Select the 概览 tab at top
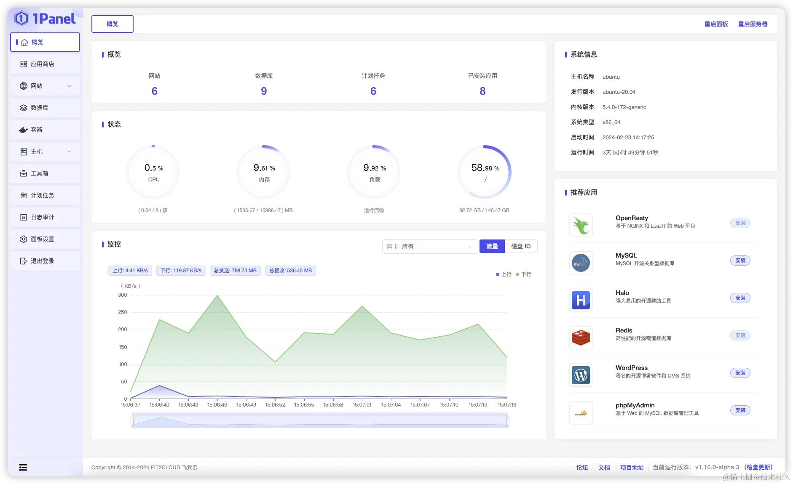 click(113, 24)
